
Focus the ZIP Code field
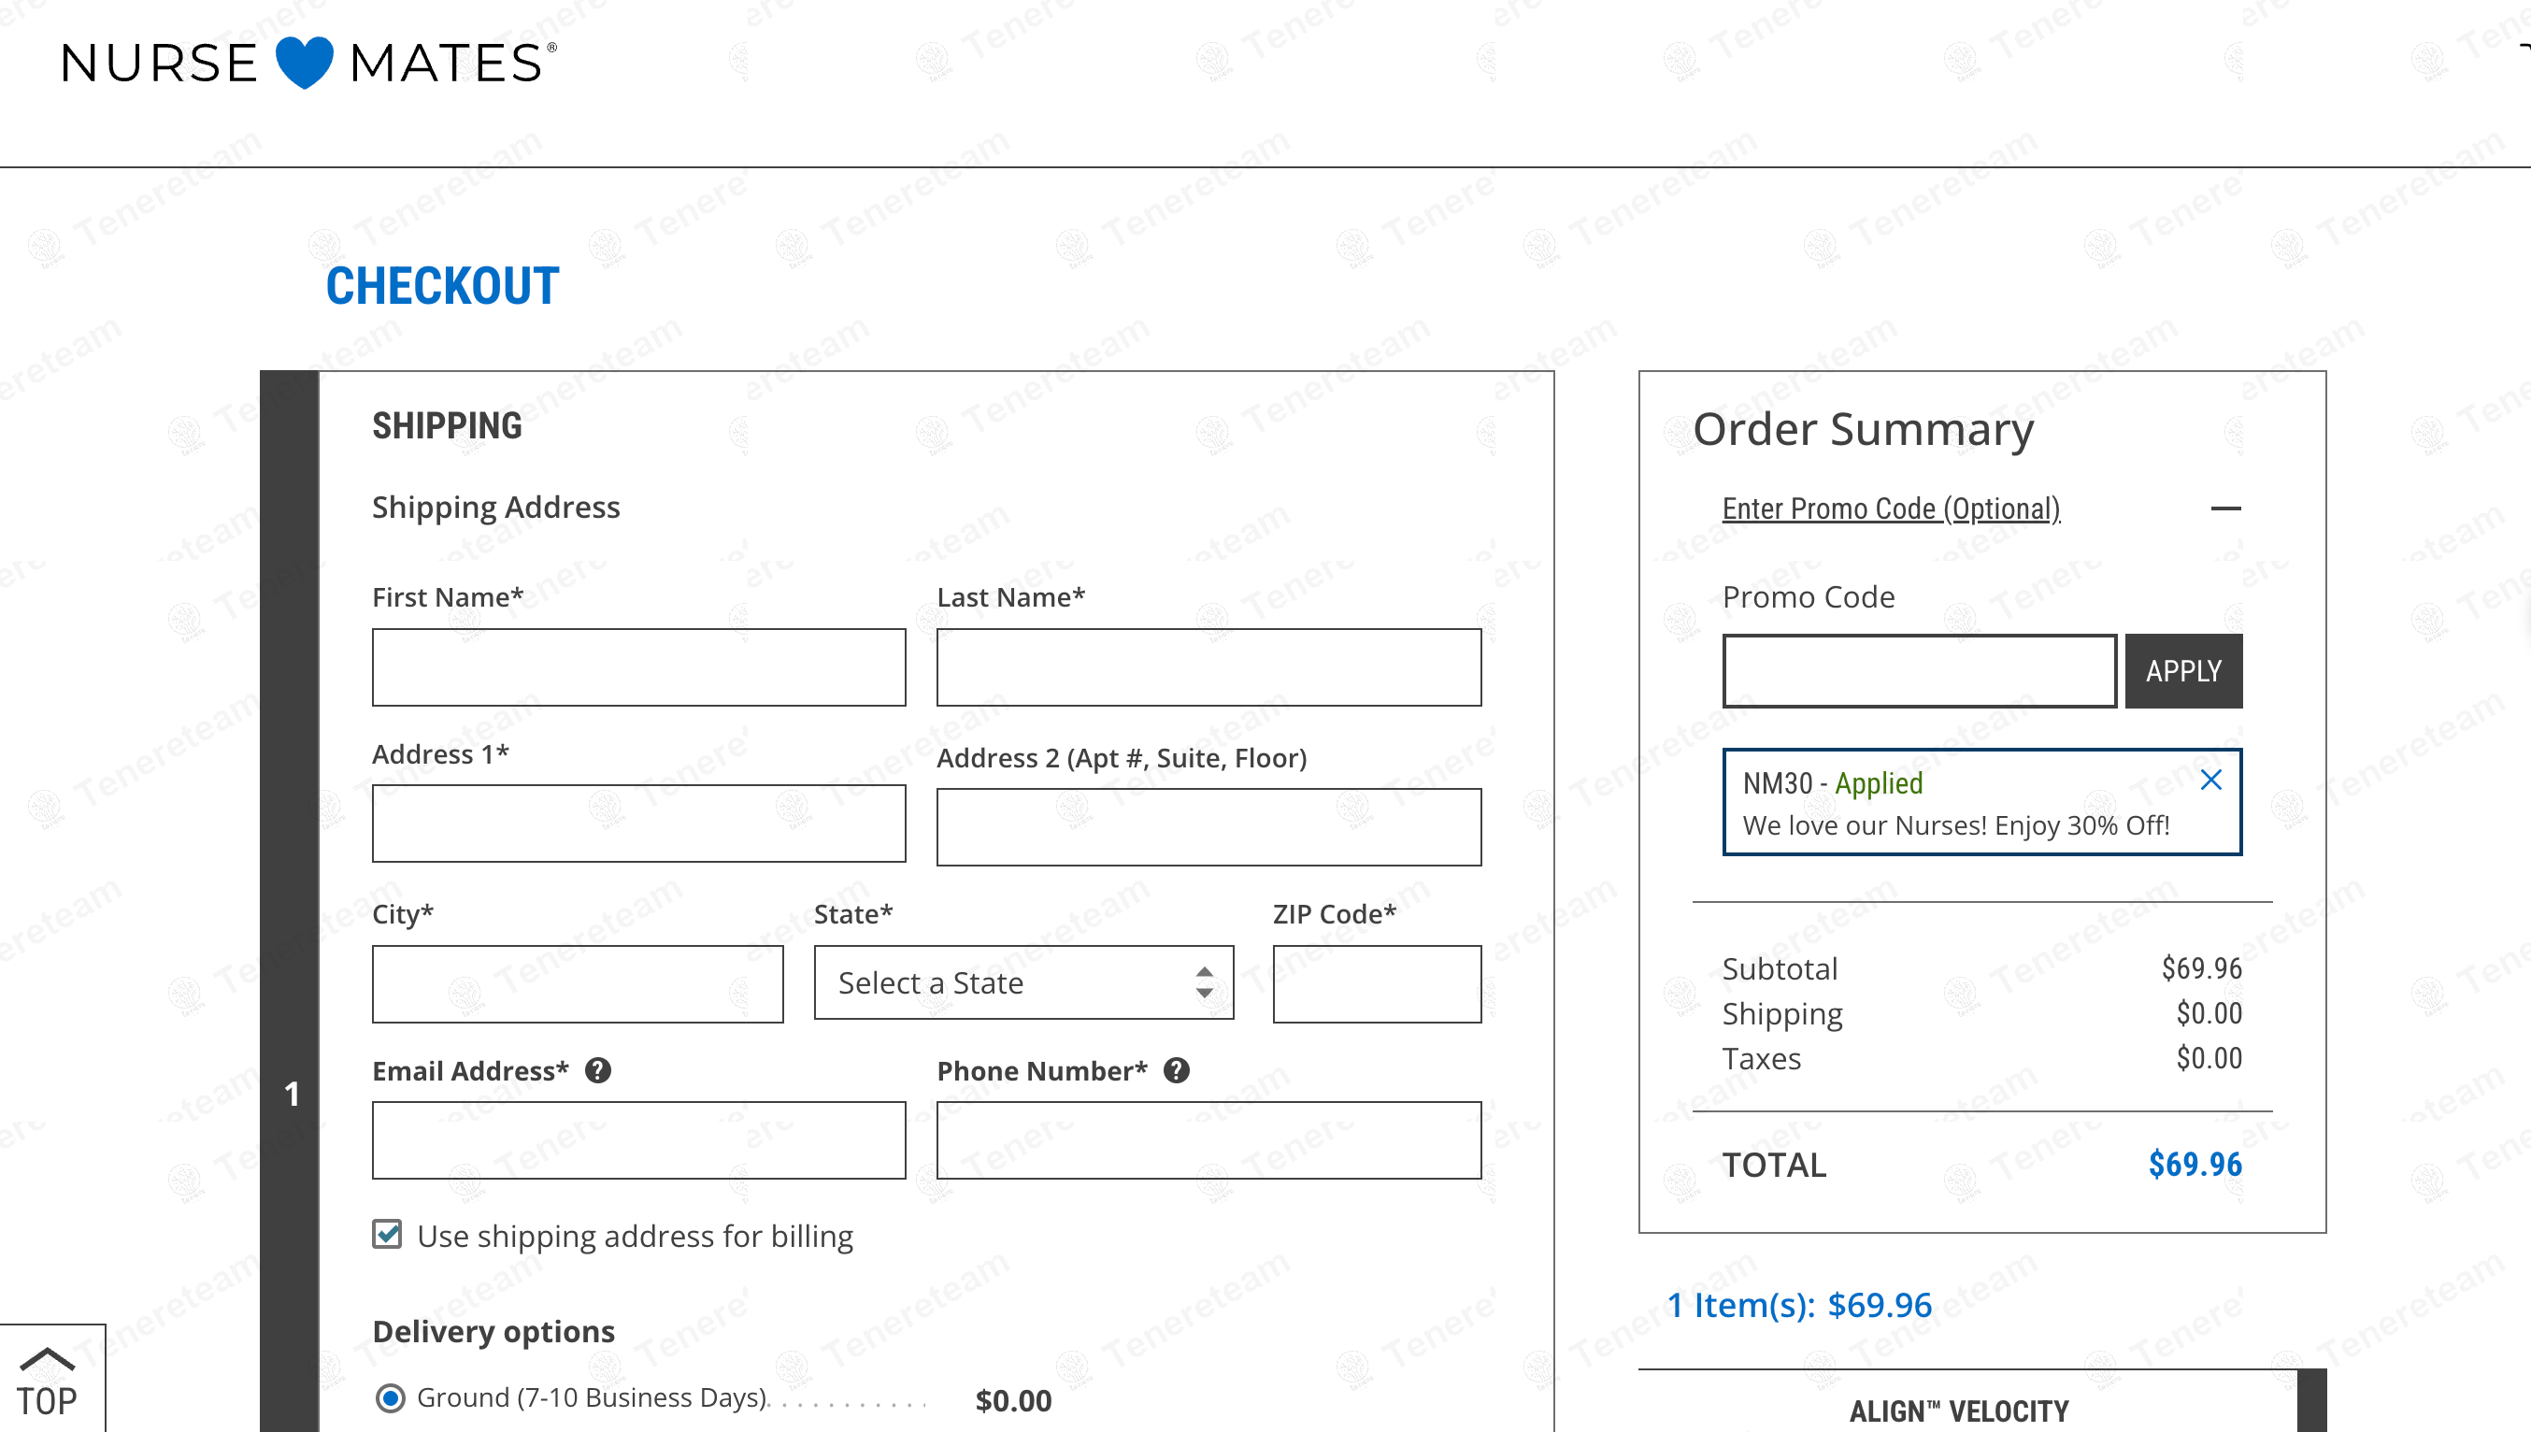pos(1376,983)
